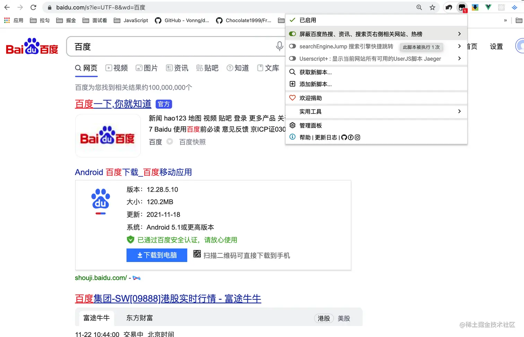Click the gear icon beside 管理面板

pyautogui.click(x=292, y=125)
